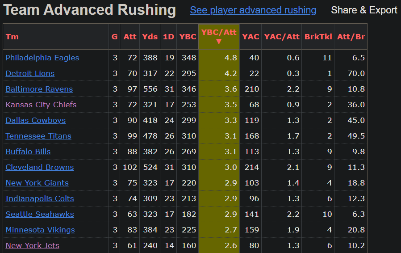Select the Lions Att/Br value 70.0

356,73
